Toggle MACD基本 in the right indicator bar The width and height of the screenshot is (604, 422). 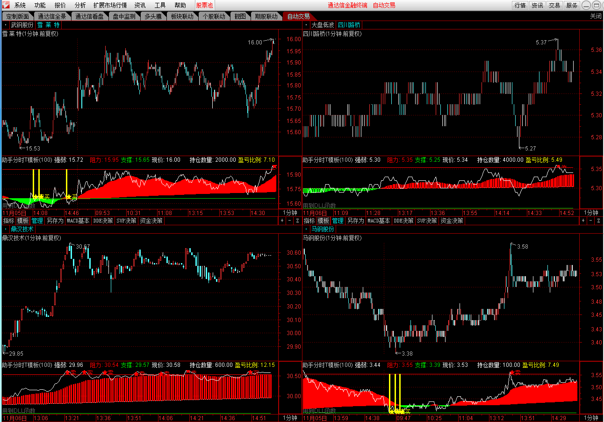pyautogui.click(x=379, y=221)
